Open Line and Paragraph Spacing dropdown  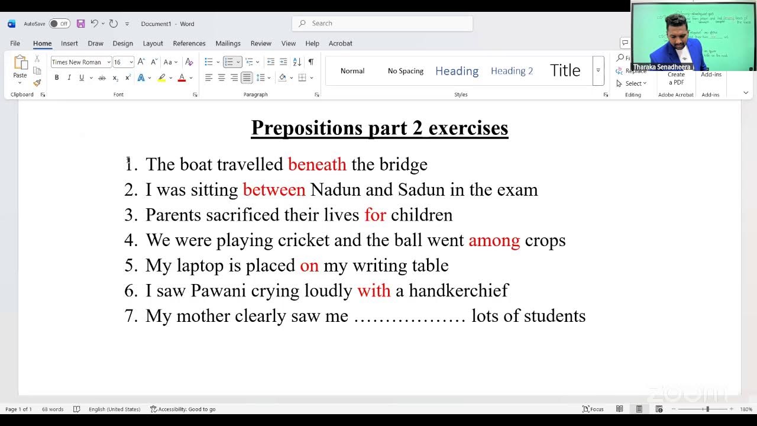263,78
